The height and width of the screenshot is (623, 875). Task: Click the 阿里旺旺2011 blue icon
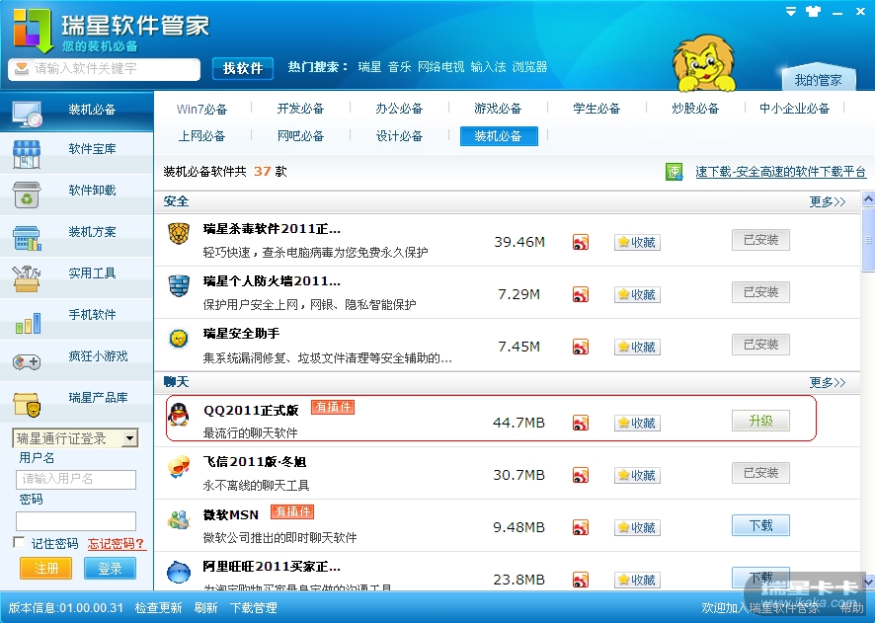(x=179, y=572)
